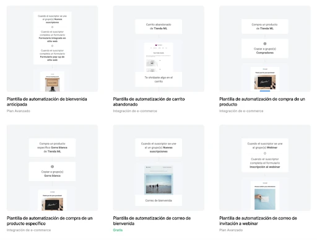This screenshot has height=240, width=317.
Task: Click 'Te olvidaste algo en el carrito' box
Action: click(158, 79)
